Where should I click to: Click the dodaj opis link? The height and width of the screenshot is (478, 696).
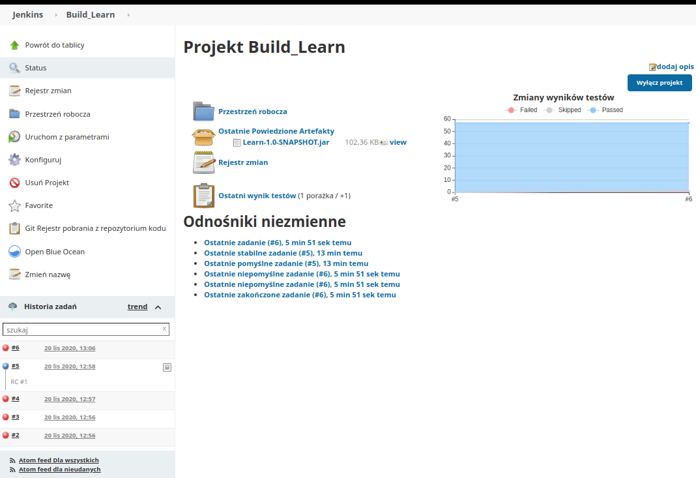click(675, 67)
